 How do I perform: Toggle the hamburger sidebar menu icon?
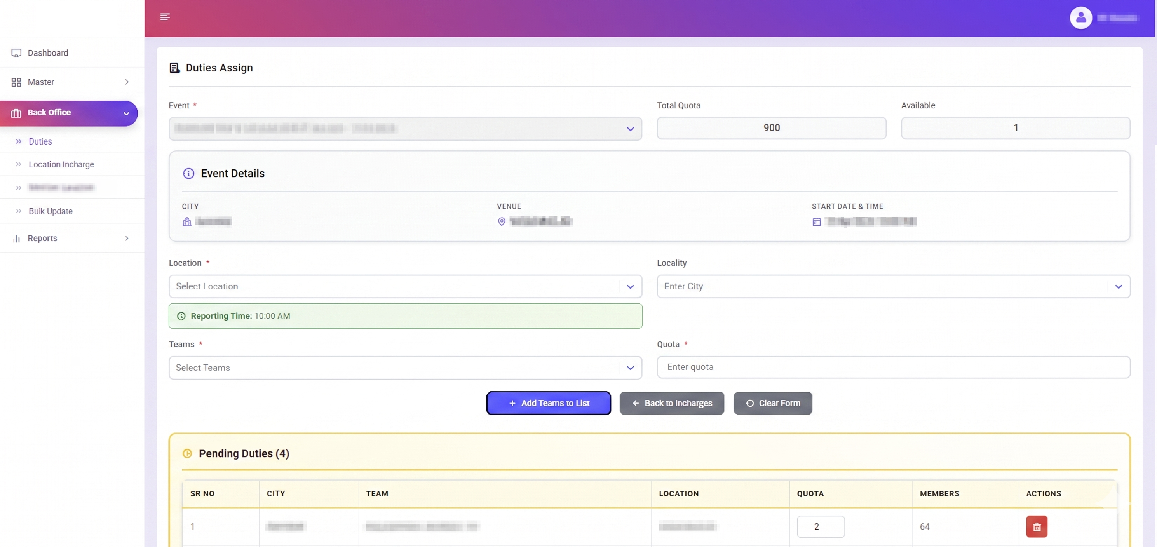(165, 17)
